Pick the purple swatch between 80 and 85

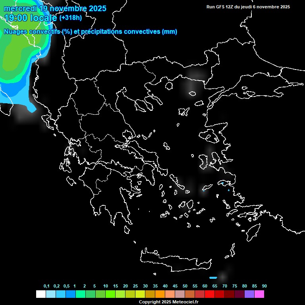tap(249, 294)
